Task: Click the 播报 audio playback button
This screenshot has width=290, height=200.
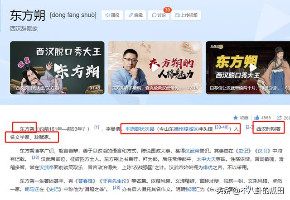Action: [112, 15]
